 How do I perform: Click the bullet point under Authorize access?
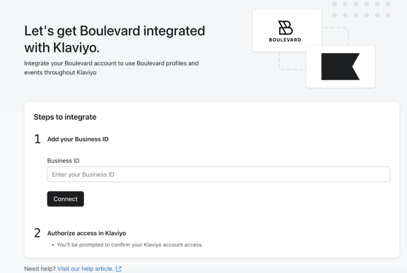point(53,245)
